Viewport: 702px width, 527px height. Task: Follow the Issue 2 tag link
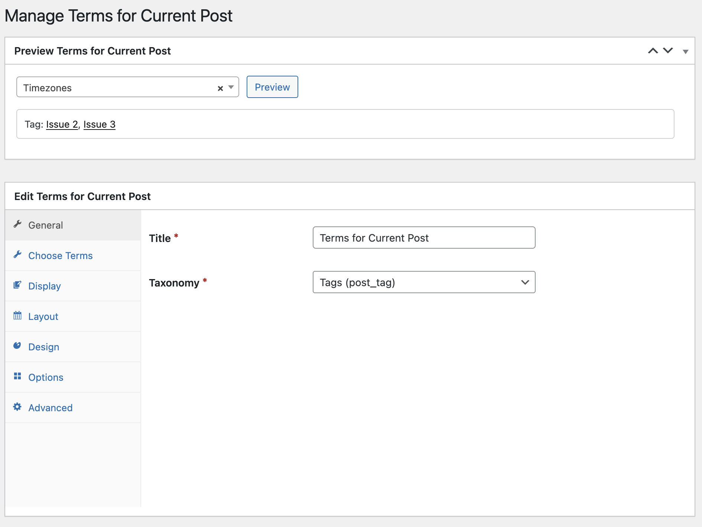pos(62,125)
